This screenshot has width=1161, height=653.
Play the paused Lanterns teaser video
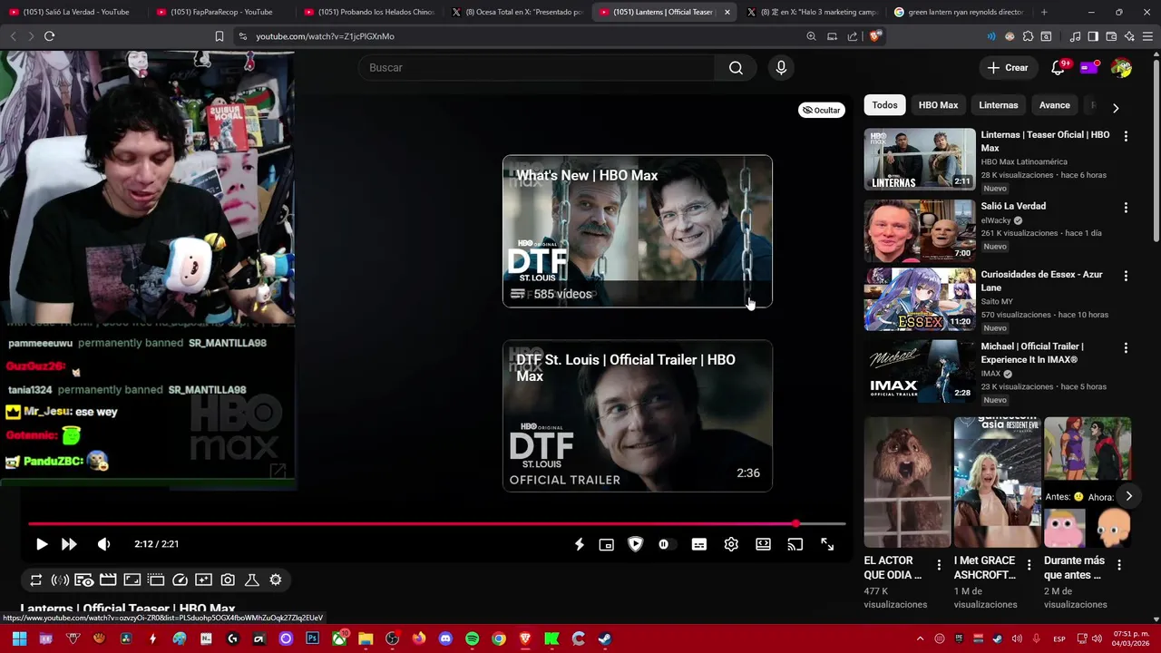(x=42, y=544)
